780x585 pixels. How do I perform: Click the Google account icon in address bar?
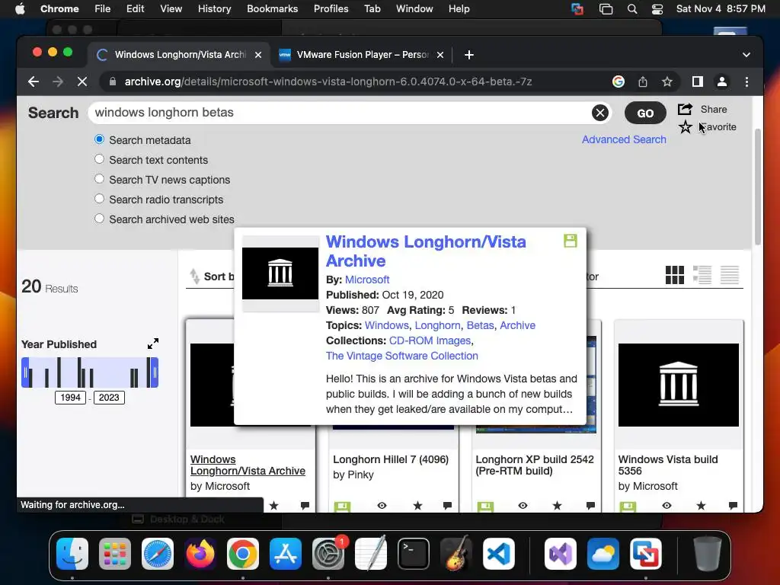point(619,82)
